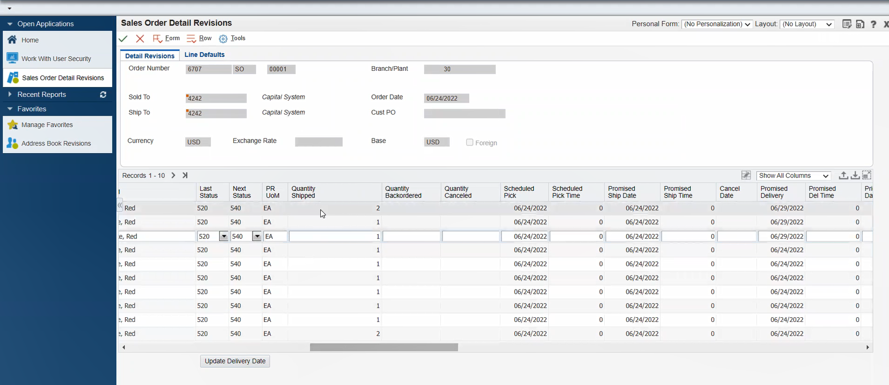Open the Show All Columns dropdown

pos(793,176)
